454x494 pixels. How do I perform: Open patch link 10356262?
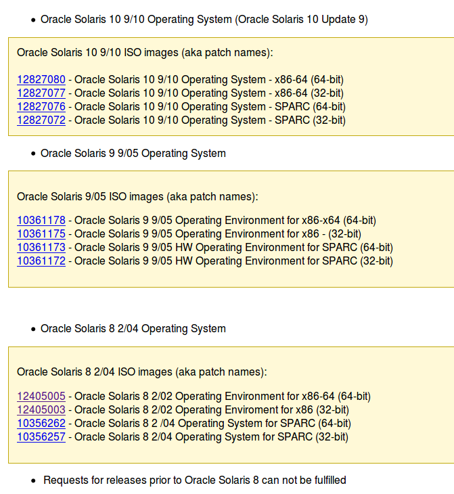click(41, 423)
